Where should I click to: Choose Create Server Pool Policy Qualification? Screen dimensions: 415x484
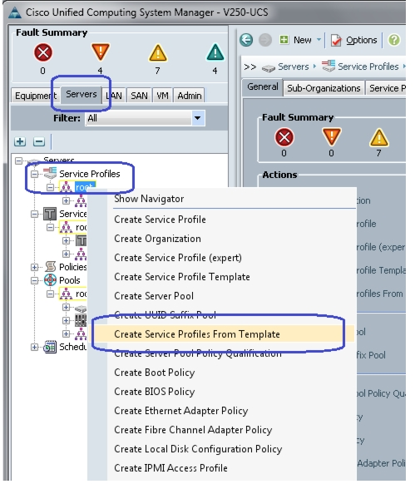coord(198,353)
